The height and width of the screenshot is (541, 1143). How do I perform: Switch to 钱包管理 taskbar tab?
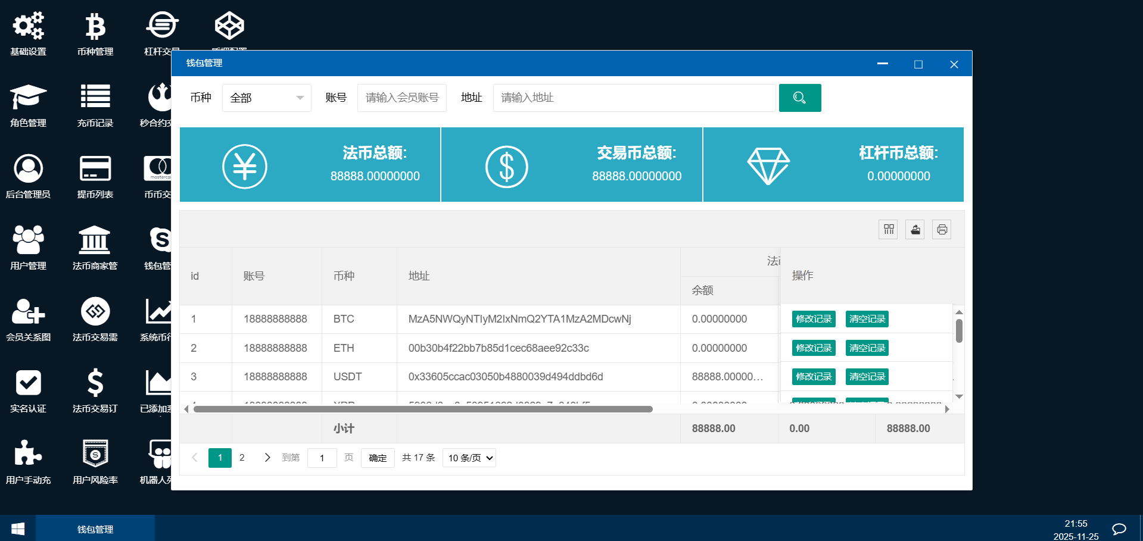95,529
